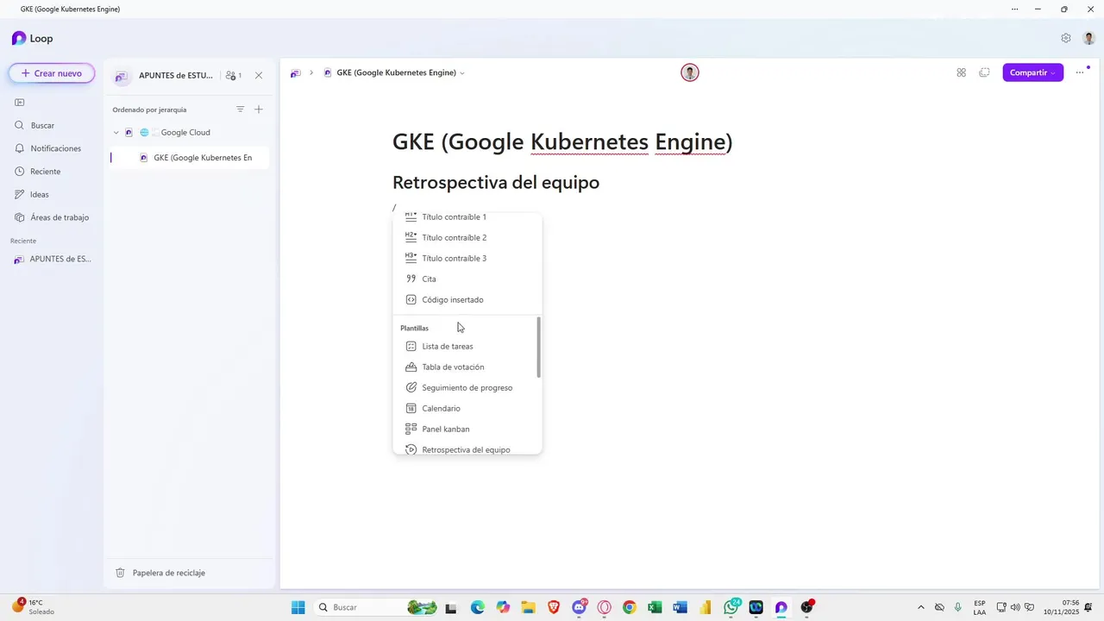
Task: Select APUNTES de ESTU... workspace title
Action: (x=175, y=75)
